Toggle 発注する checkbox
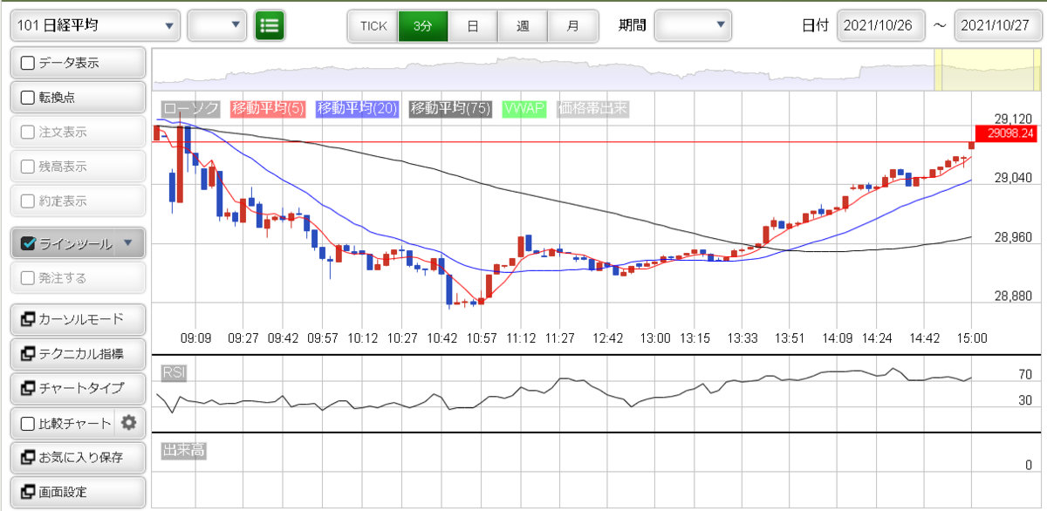Image resolution: width=1047 pixels, height=511 pixels. 27,278
